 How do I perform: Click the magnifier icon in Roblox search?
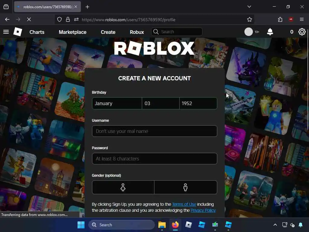click(156, 32)
